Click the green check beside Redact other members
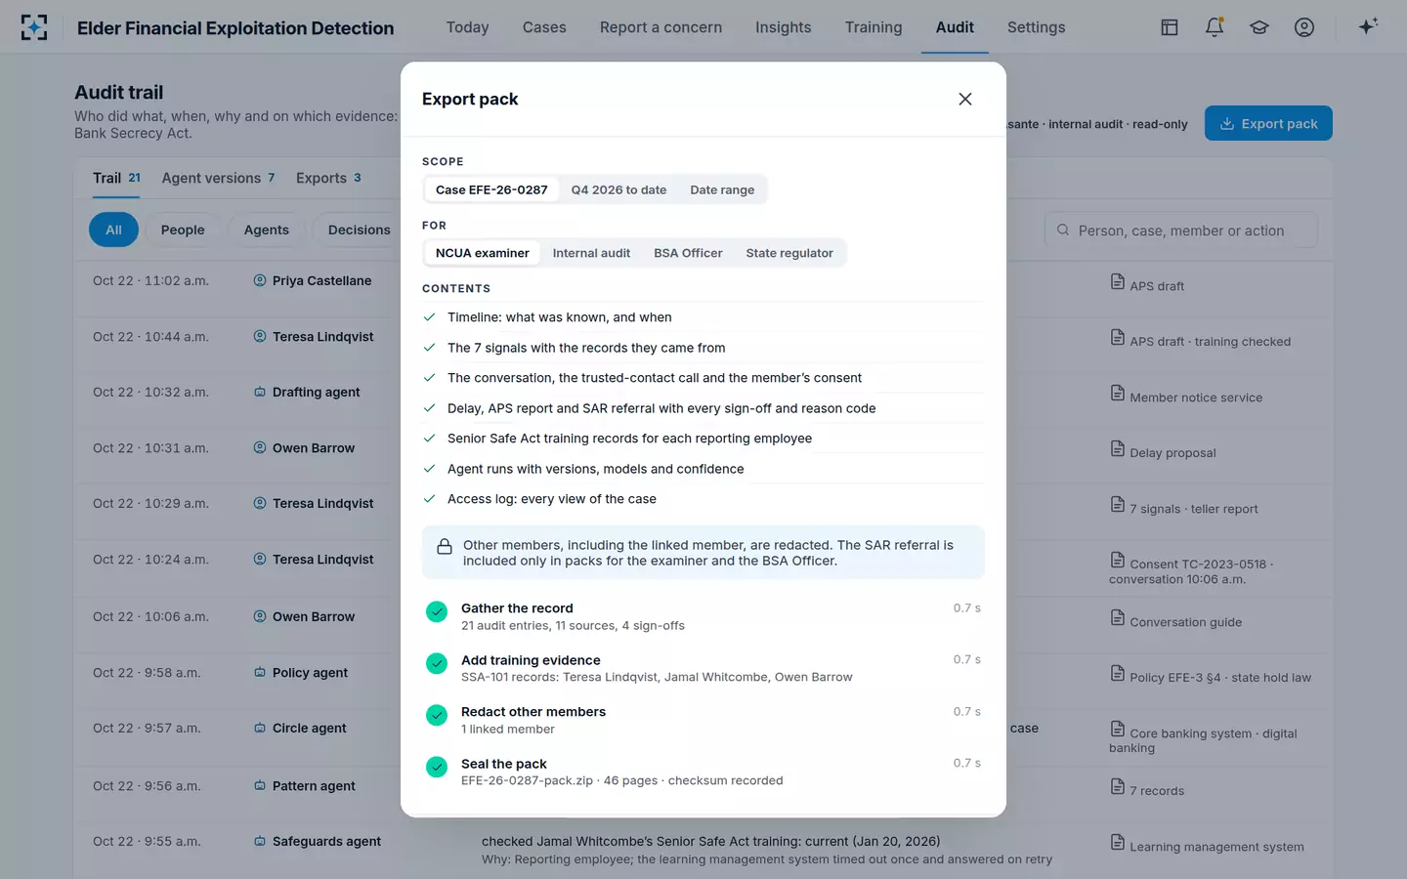This screenshot has width=1407, height=879. tap(437, 716)
